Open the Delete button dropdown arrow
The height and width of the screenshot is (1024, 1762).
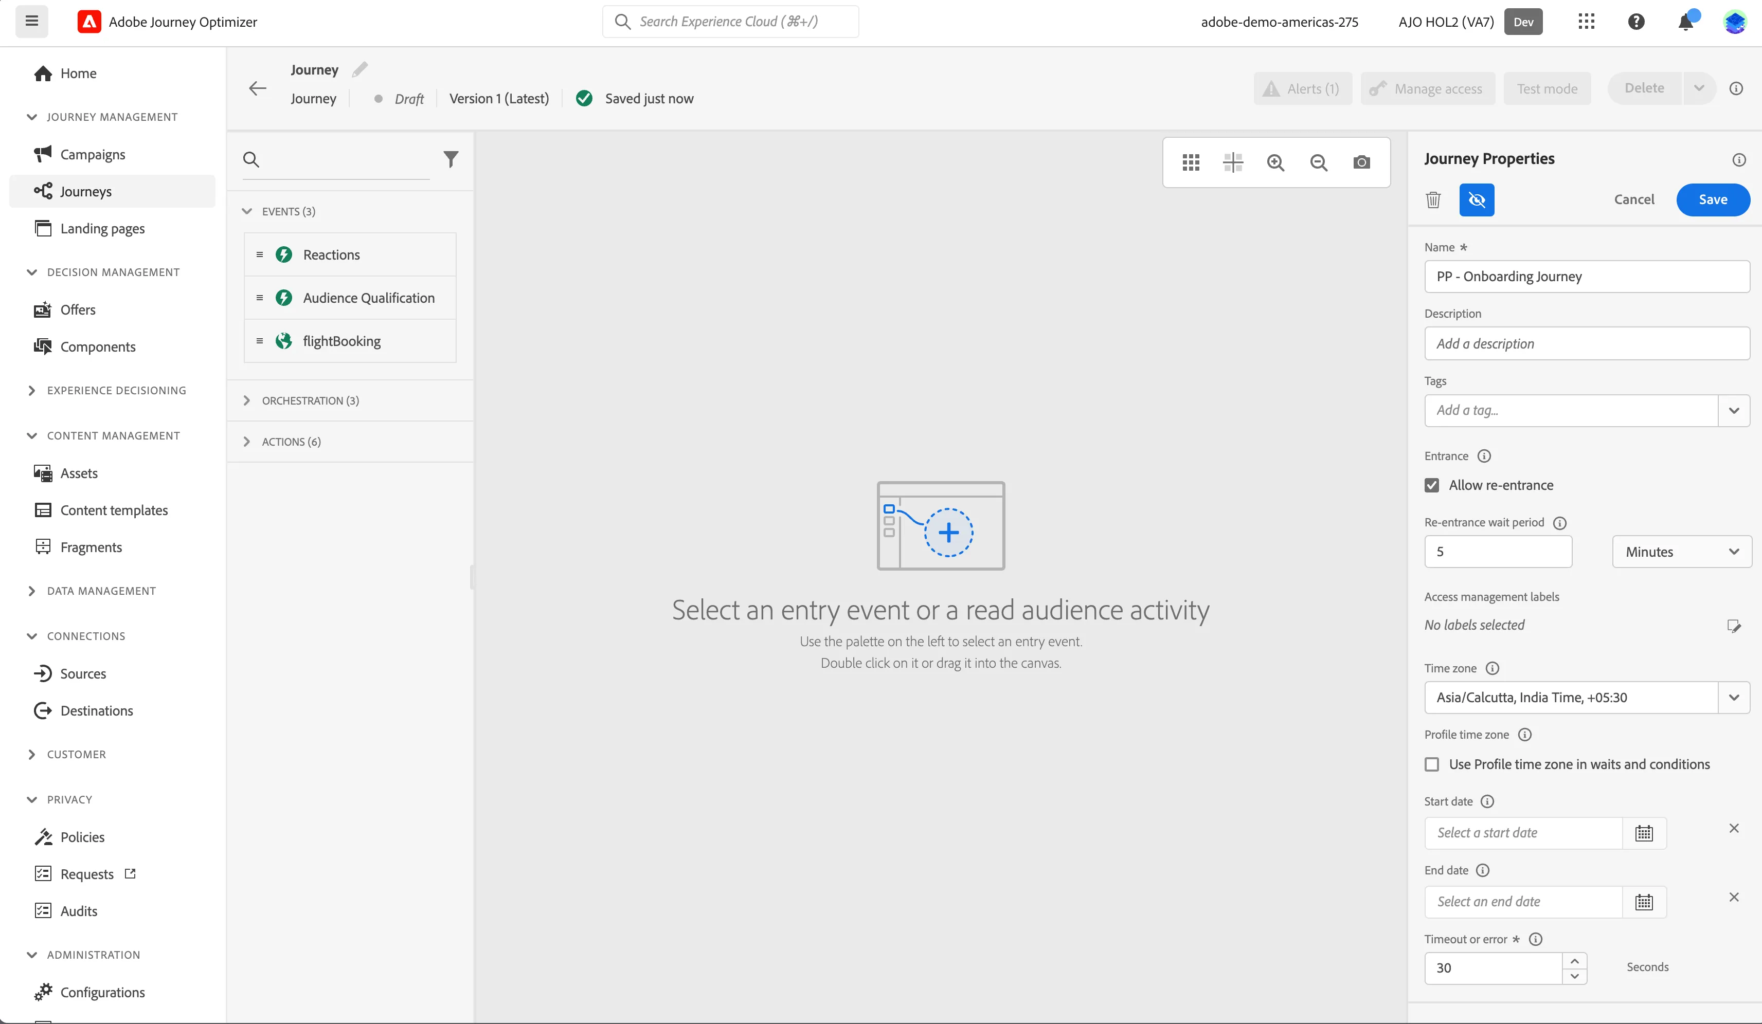[1699, 88]
